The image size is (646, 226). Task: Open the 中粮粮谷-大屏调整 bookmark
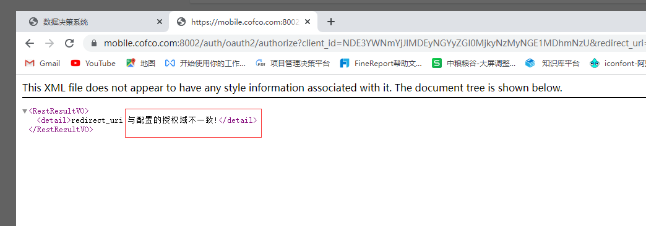click(x=474, y=63)
